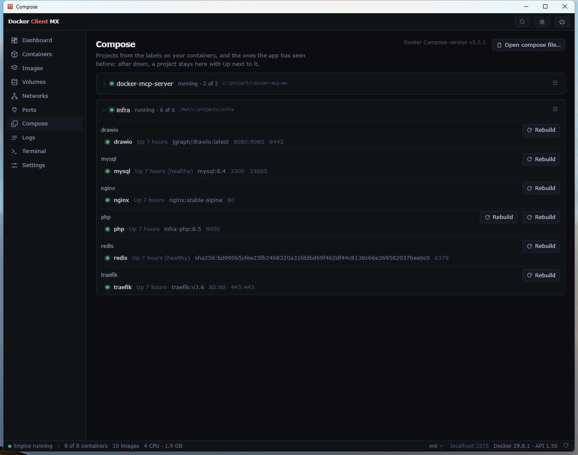Image resolution: width=578 pixels, height=455 pixels.
Task: Click the green status dot of docker-mcp-server
Action: [x=112, y=84]
